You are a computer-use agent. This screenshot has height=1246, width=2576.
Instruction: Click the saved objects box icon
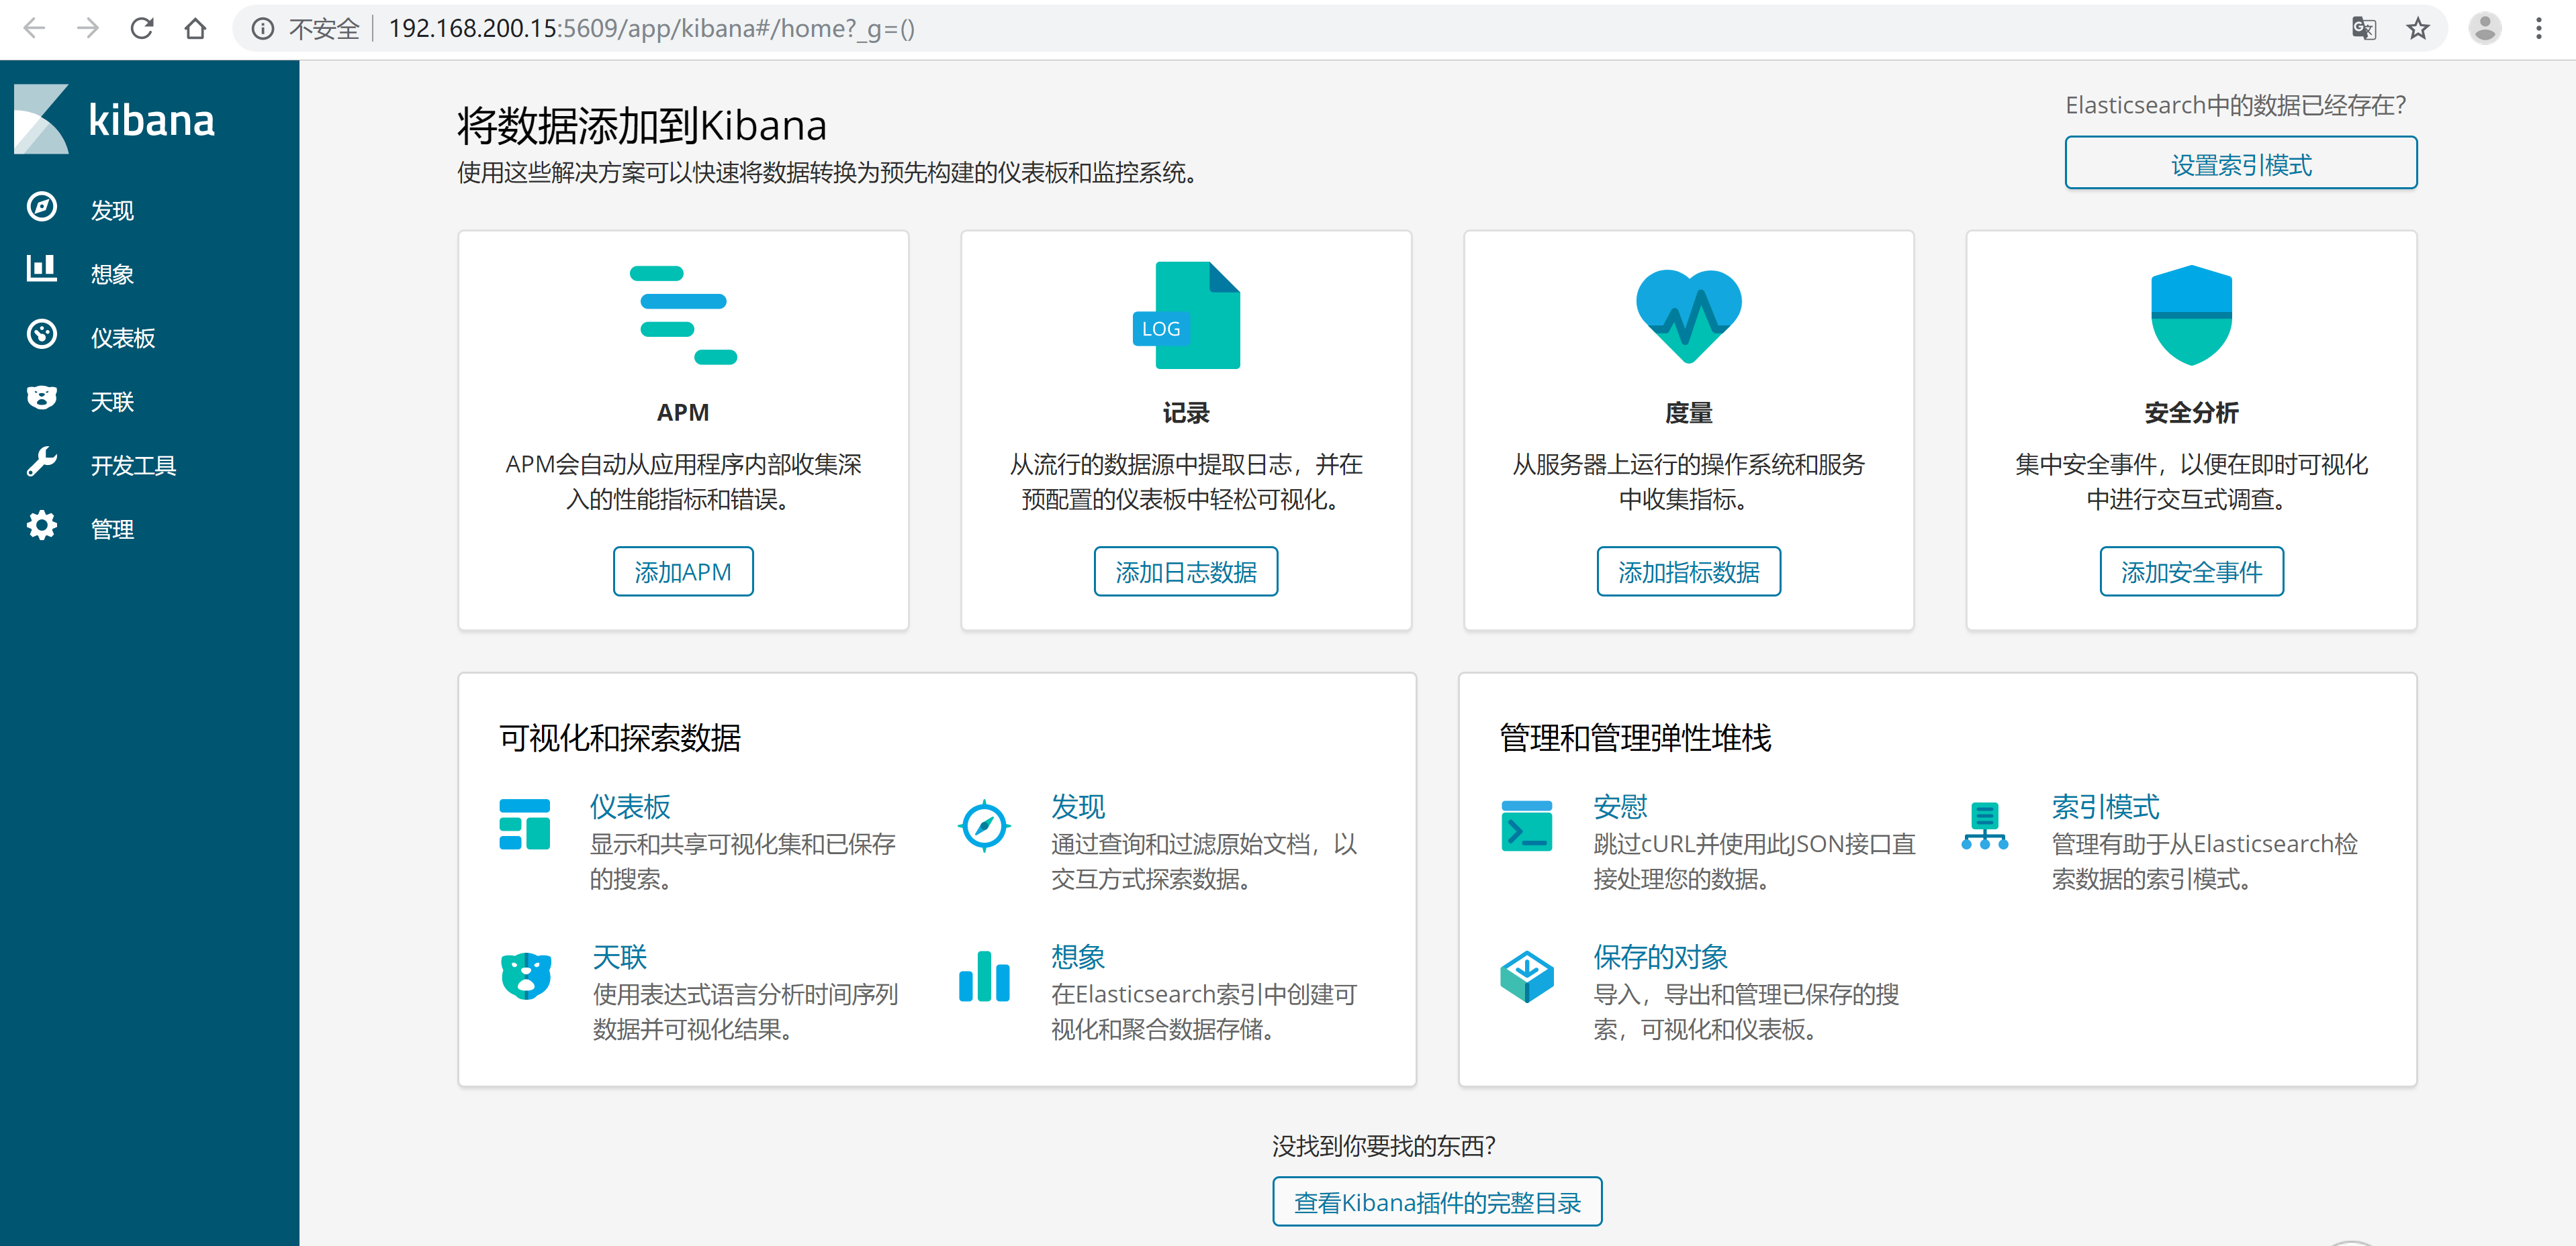1526,976
